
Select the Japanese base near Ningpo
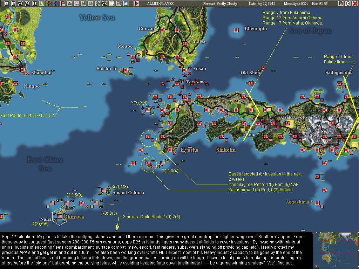point(15,83)
